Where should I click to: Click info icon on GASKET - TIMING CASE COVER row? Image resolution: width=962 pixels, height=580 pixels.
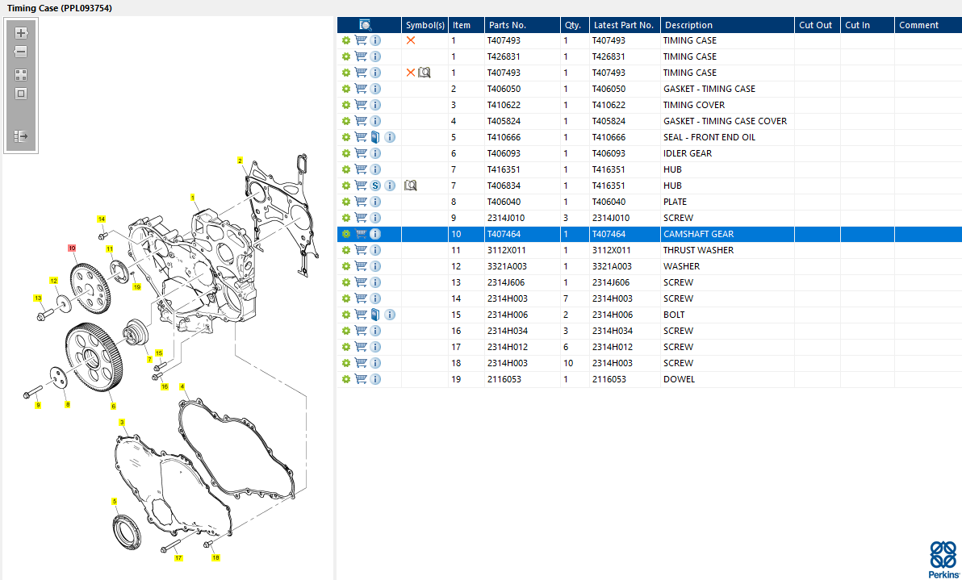point(375,121)
